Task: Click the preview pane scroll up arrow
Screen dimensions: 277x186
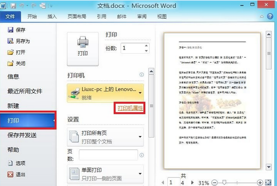Action: point(269,34)
